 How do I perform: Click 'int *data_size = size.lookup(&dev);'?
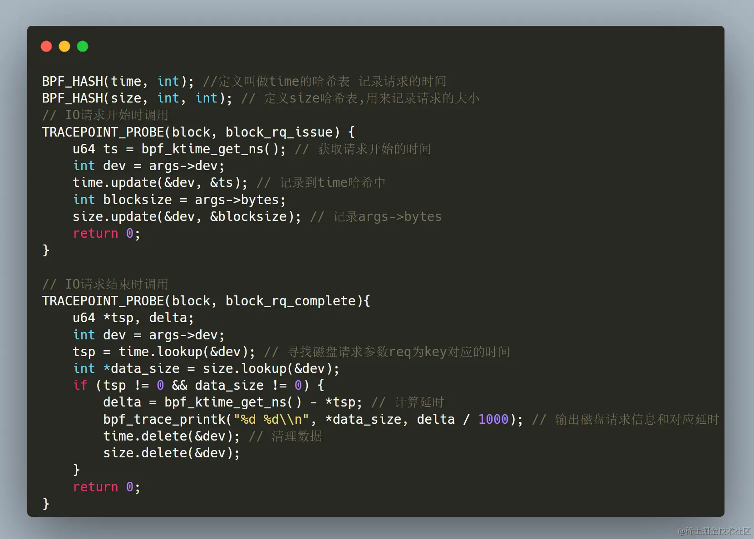[206, 368]
